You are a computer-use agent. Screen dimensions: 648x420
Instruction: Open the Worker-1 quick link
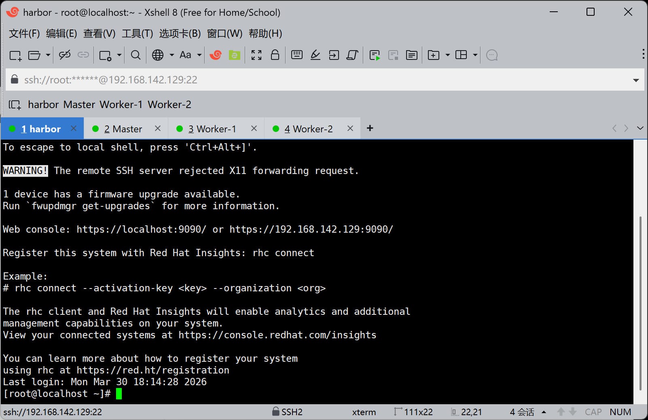click(121, 105)
